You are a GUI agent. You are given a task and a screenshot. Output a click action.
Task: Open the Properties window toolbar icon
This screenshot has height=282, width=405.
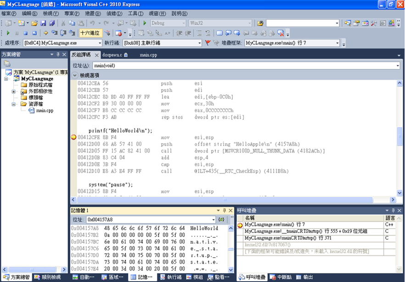(356, 23)
